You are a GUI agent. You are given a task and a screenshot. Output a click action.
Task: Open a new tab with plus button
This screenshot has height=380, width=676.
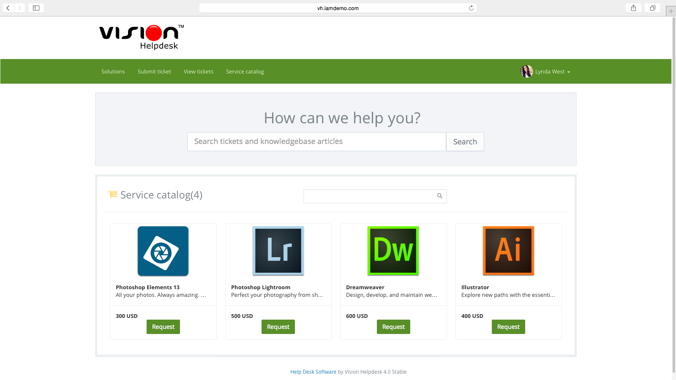pyautogui.click(x=671, y=11)
